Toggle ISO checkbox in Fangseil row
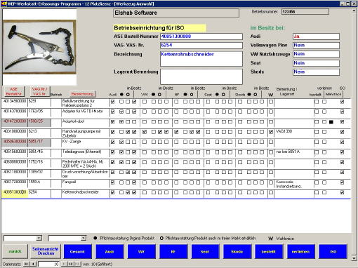The width and height of the screenshot is (358, 268). coord(342,182)
